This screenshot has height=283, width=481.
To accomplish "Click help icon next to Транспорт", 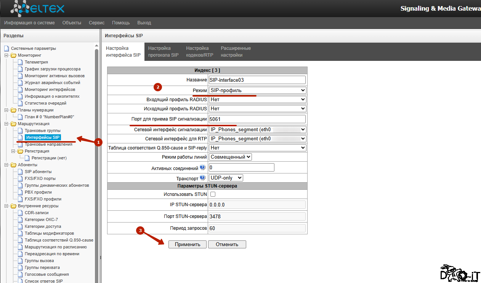I will (202, 178).
